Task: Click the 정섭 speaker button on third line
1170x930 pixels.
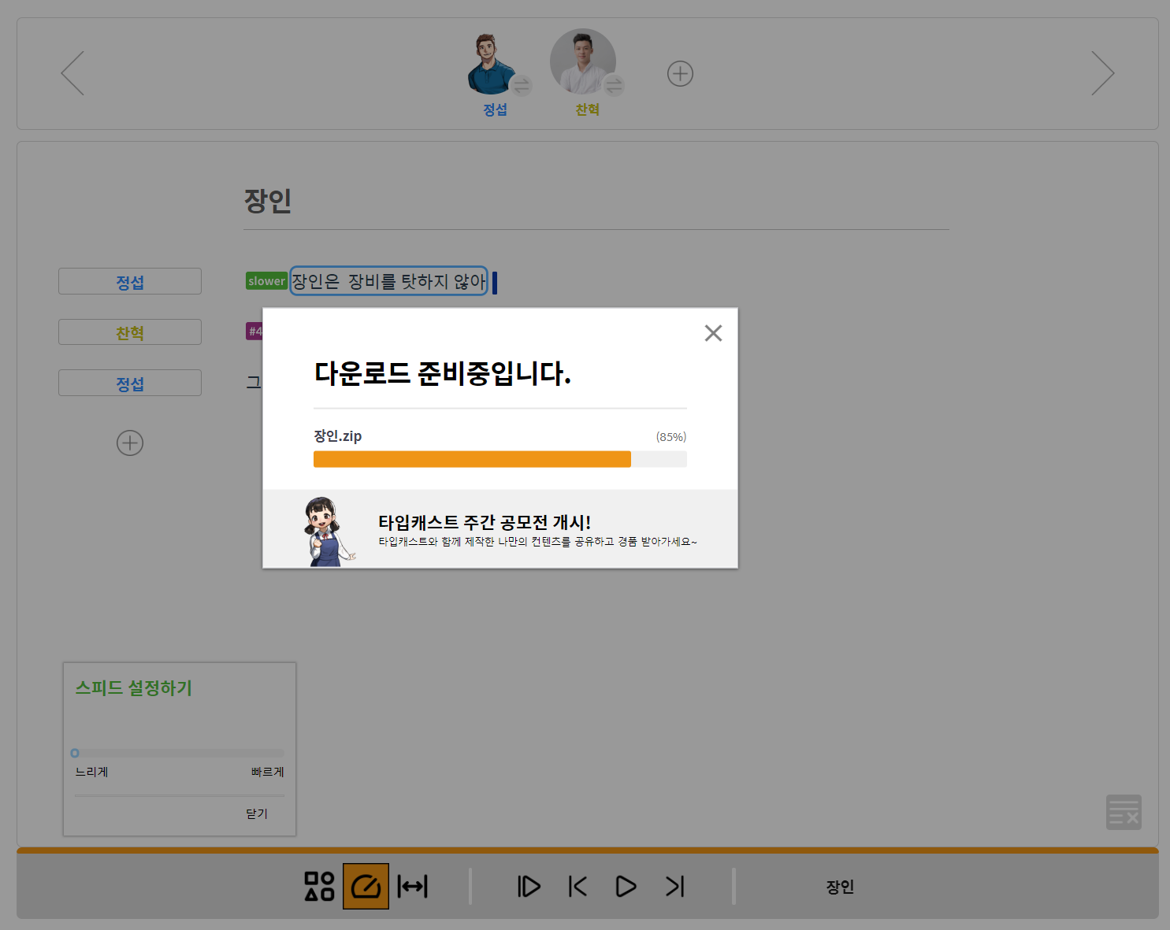Action: tap(130, 383)
